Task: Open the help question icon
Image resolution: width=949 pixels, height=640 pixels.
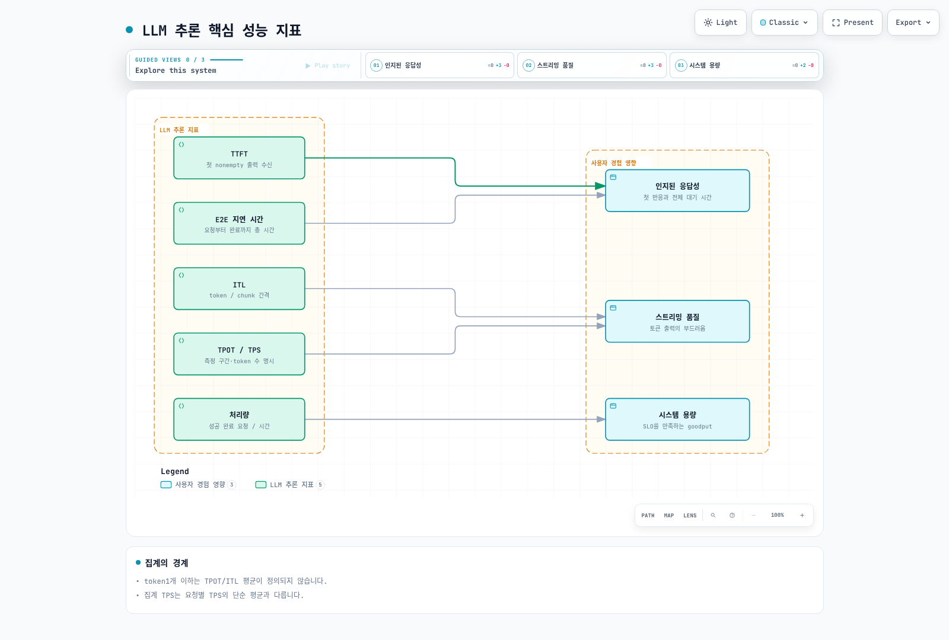Action: pos(732,516)
